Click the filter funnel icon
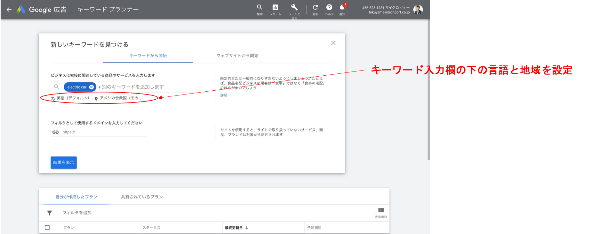This screenshot has width=591, height=234. coord(50,213)
